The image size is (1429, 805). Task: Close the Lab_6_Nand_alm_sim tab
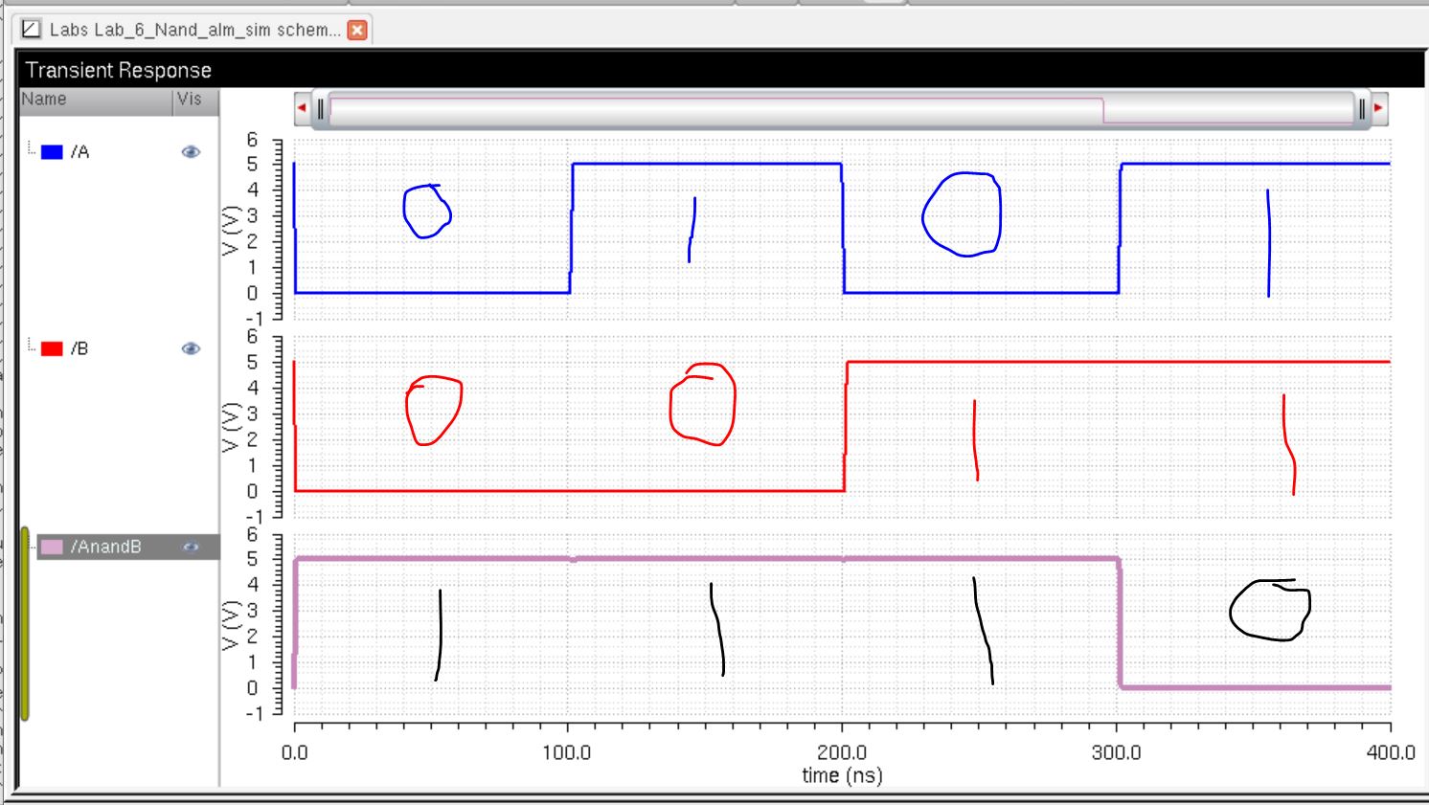tap(357, 30)
